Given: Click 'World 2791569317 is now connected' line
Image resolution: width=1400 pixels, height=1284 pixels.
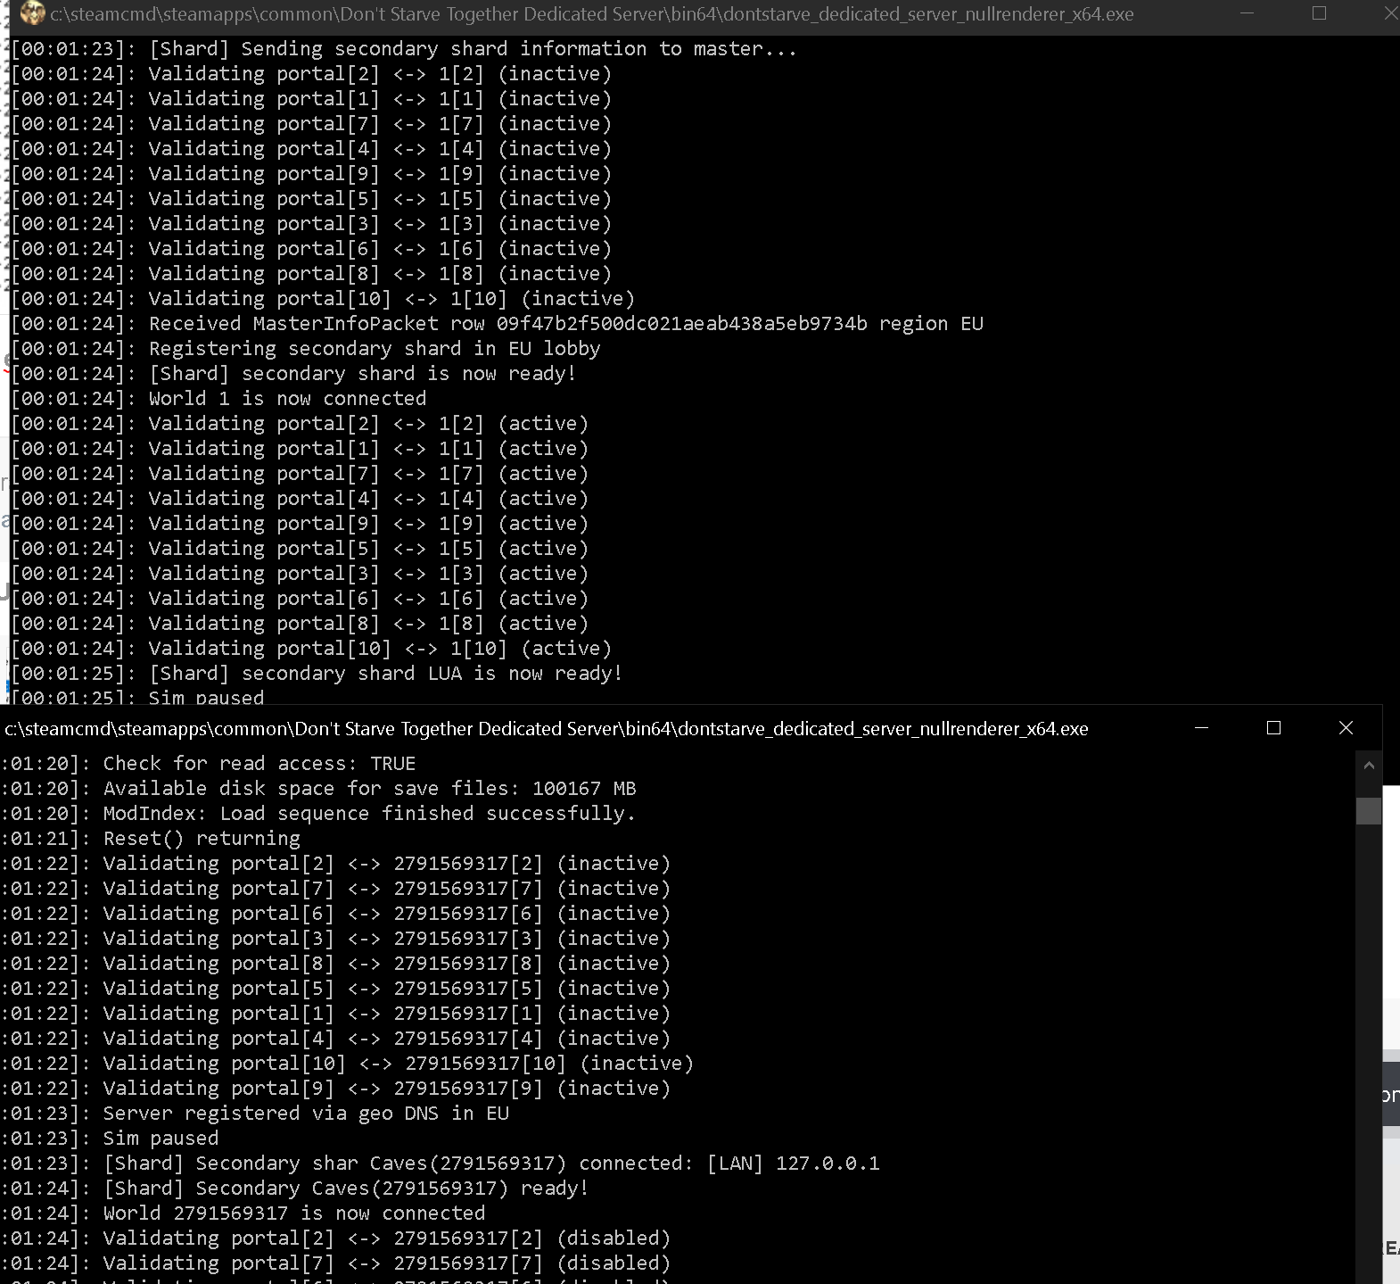Looking at the screenshot, I should click(x=243, y=1214).
